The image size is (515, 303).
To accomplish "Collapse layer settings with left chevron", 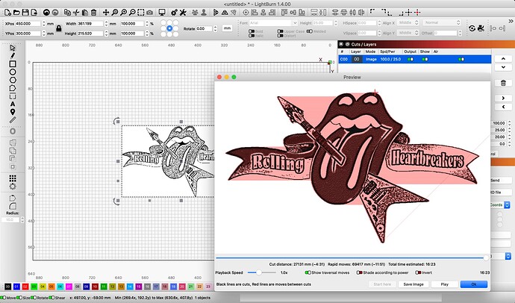I will point(503,107).
